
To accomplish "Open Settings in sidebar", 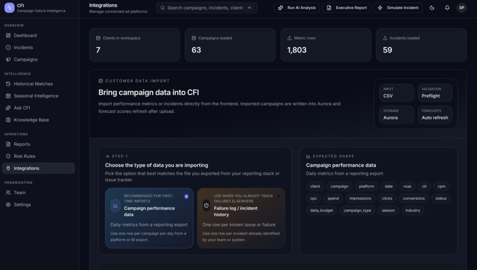I will tap(38, 204).
